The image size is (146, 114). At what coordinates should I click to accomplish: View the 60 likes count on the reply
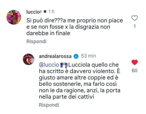135,70
